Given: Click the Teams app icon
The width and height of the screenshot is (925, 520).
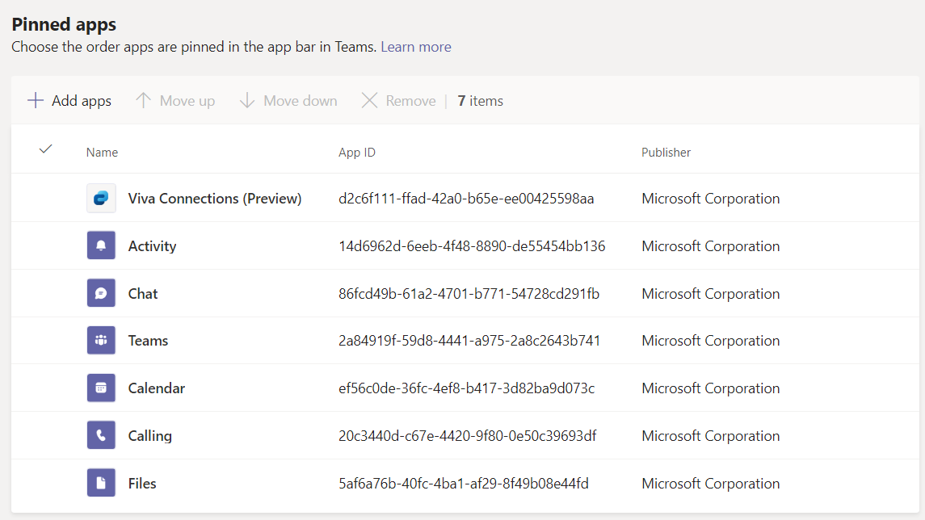Looking at the screenshot, I should [101, 341].
